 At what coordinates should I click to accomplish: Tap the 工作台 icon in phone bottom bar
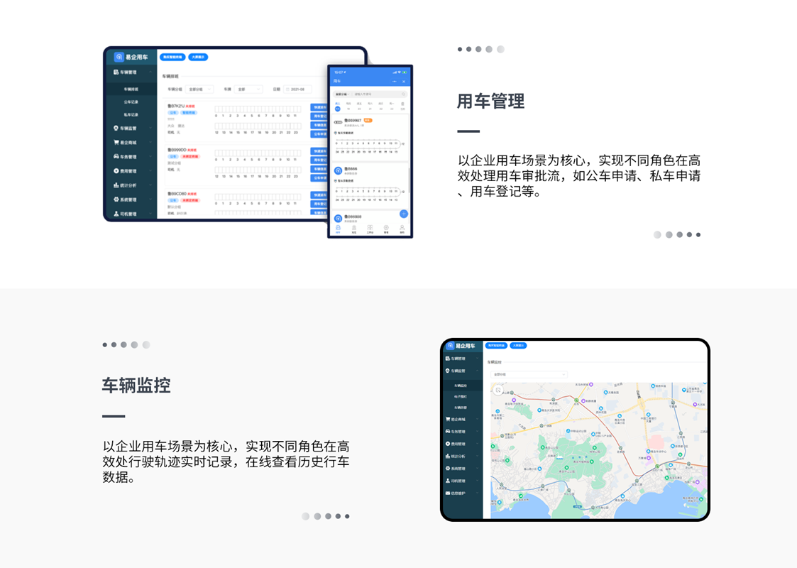click(370, 229)
